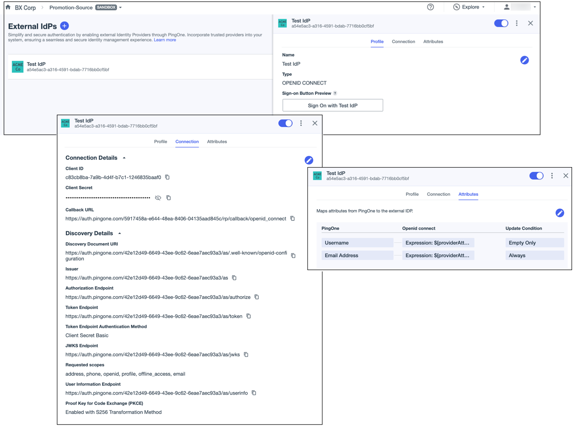This screenshot has width=581, height=430.
Task: Select the Connection tab in top panel
Action: 403,42
